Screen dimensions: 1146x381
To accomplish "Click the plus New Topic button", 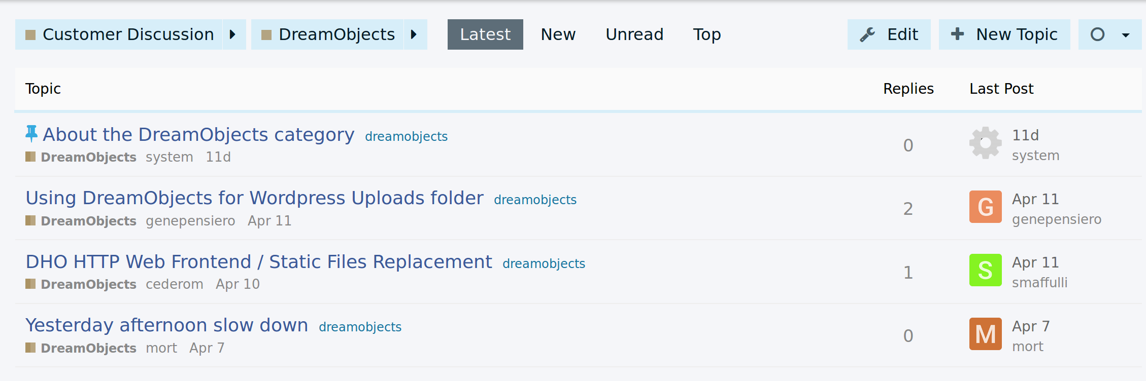I will [x=1004, y=34].
